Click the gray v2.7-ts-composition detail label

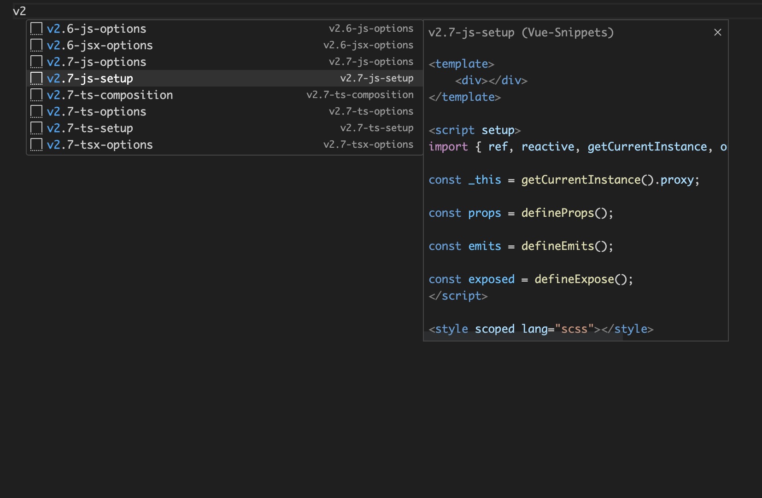[360, 95]
